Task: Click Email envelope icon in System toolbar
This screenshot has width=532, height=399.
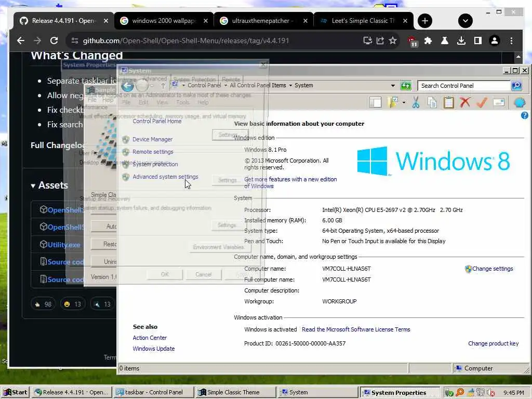Action: click(498, 102)
